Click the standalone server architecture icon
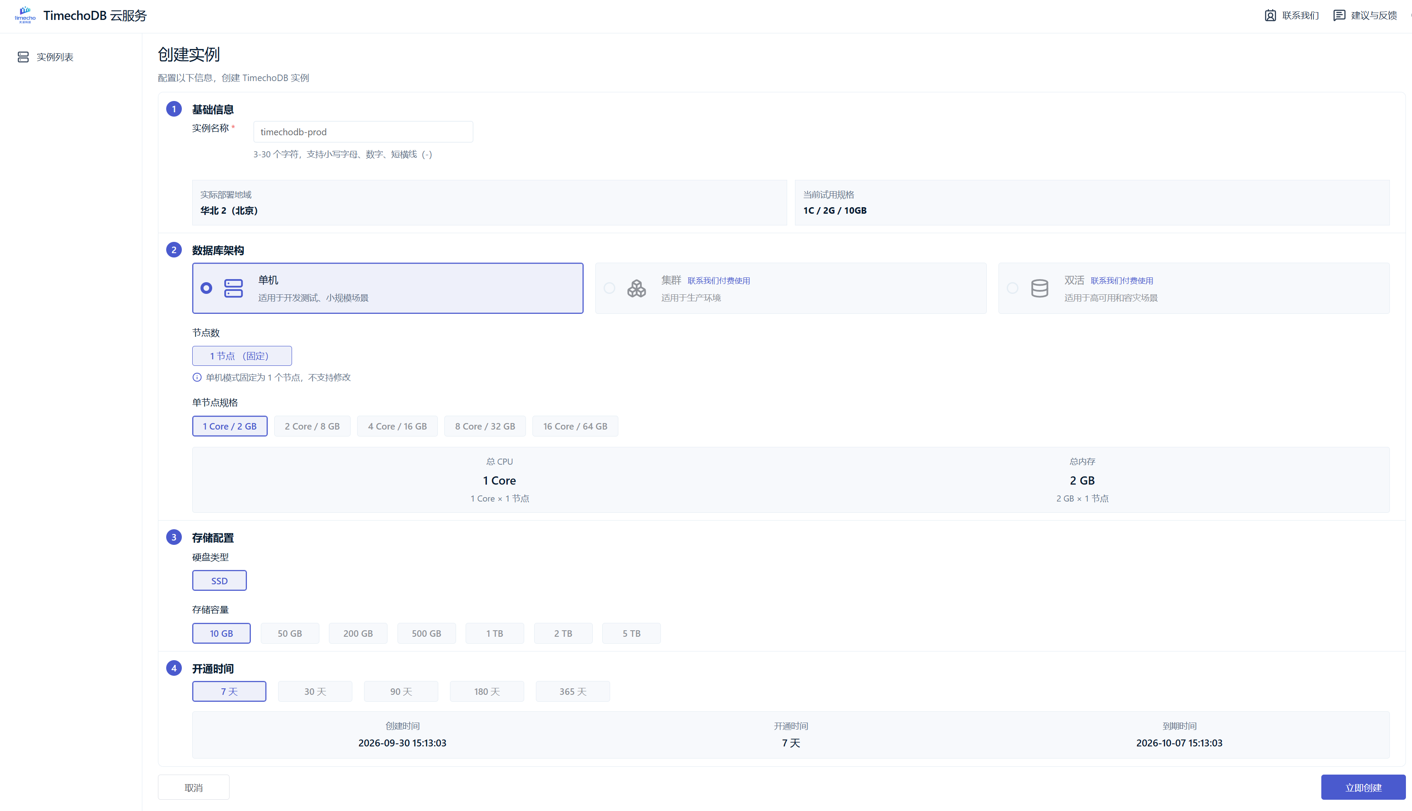The image size is (1412, 811). pos(233,288)
